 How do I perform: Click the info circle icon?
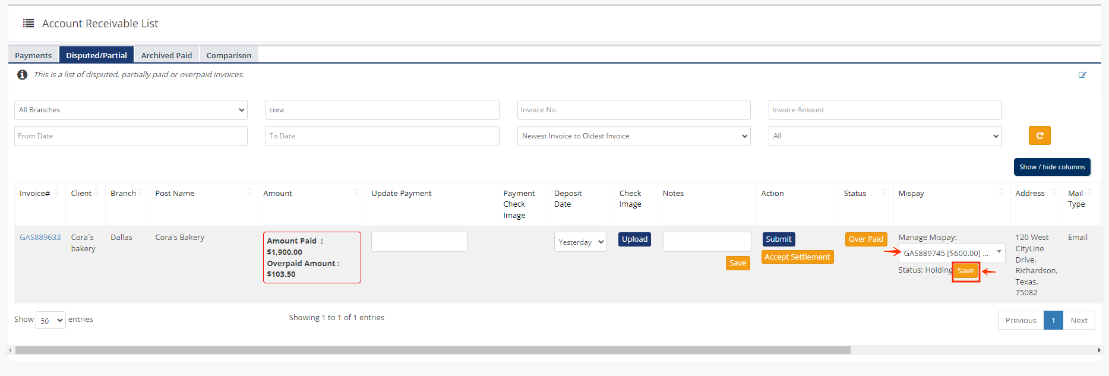(x=22, y=75)
